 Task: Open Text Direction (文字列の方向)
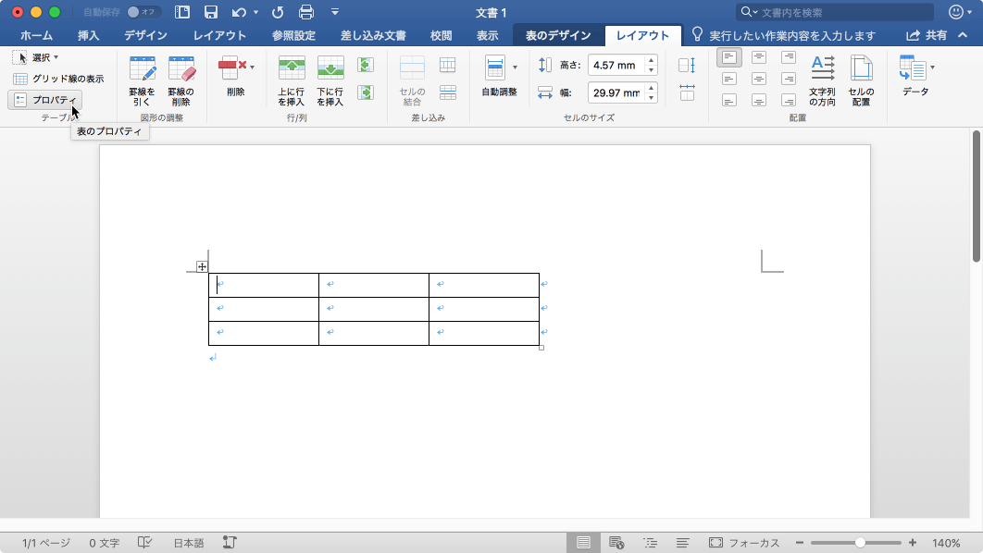(x=823, y=80)
